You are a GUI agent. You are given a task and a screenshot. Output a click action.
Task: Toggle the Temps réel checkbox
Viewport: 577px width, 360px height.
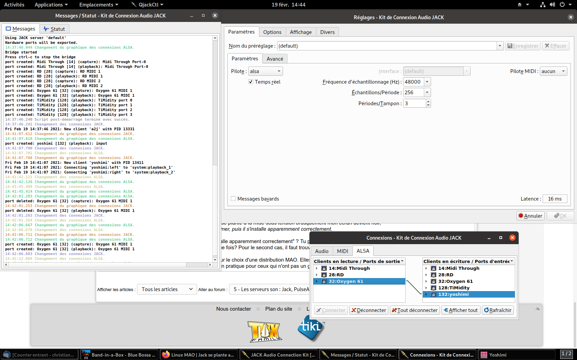pyautogui.click(x=251, y=82)
